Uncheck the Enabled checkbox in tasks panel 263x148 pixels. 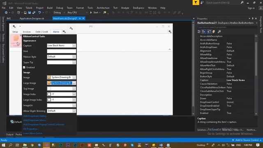coord(24,67)
